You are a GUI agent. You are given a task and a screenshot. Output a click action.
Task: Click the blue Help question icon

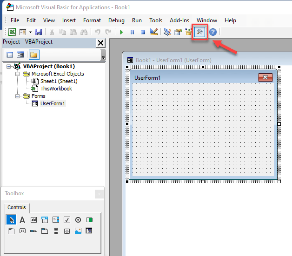213,32
